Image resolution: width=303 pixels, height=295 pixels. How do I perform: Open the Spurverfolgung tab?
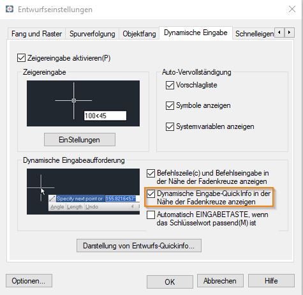click(x=92, y=34)
